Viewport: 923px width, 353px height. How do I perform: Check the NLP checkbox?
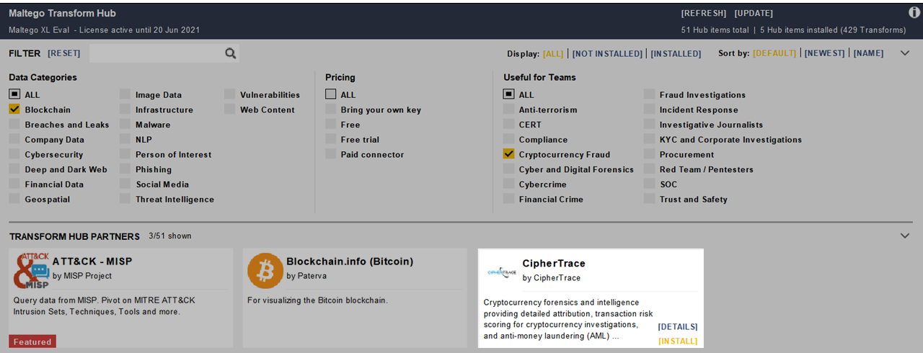(125, 140)
